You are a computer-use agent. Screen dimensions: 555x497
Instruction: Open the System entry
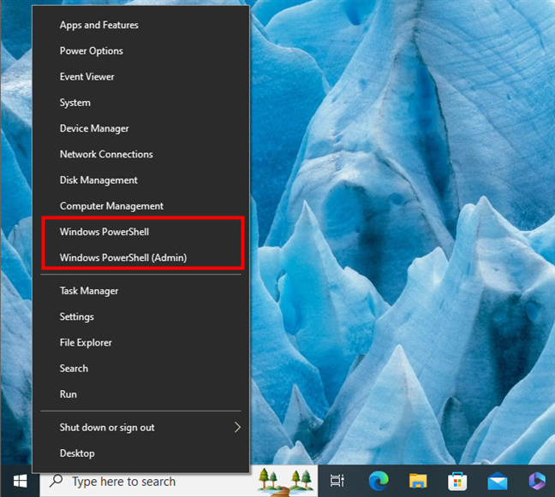coord(140,103)
